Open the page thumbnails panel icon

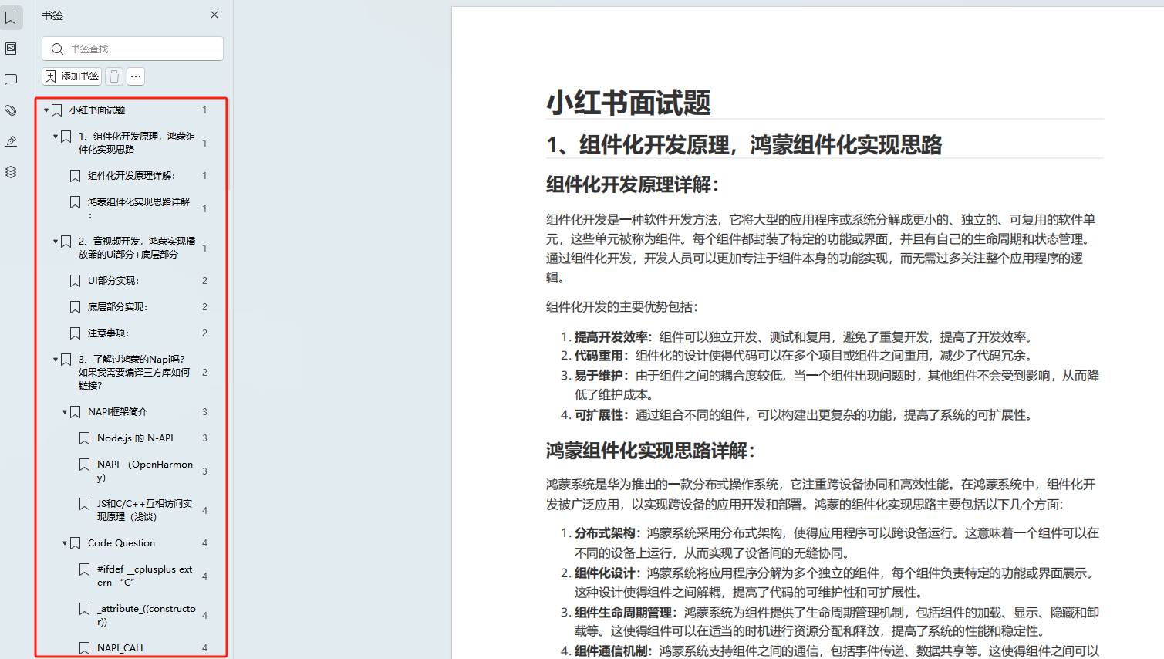tap(11, 49)
